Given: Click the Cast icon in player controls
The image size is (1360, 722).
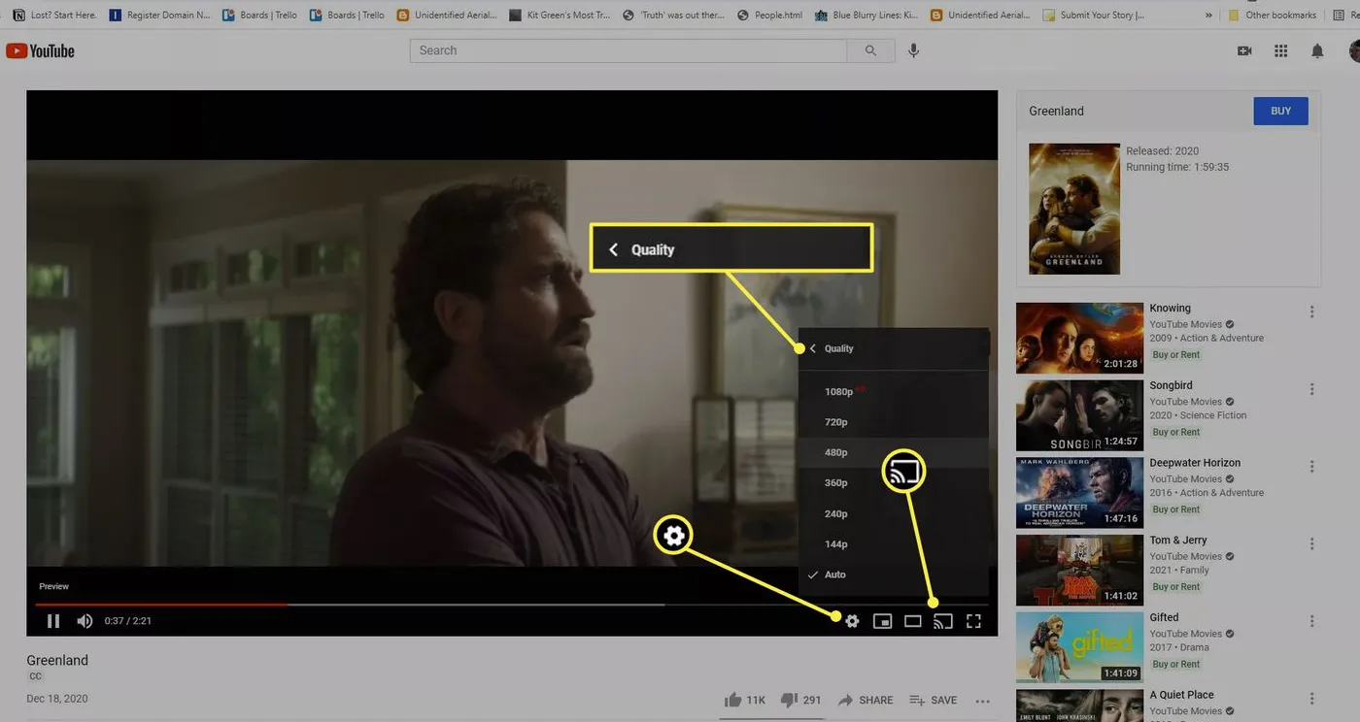Looking at the screenshot, I should 942,620.
